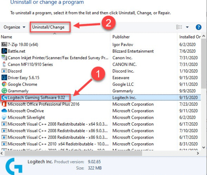The width and height of the screenshot is (207, 175).
Task: Click the Driver Easy icon
Action: pyautogui.click(x=4, y=78)
